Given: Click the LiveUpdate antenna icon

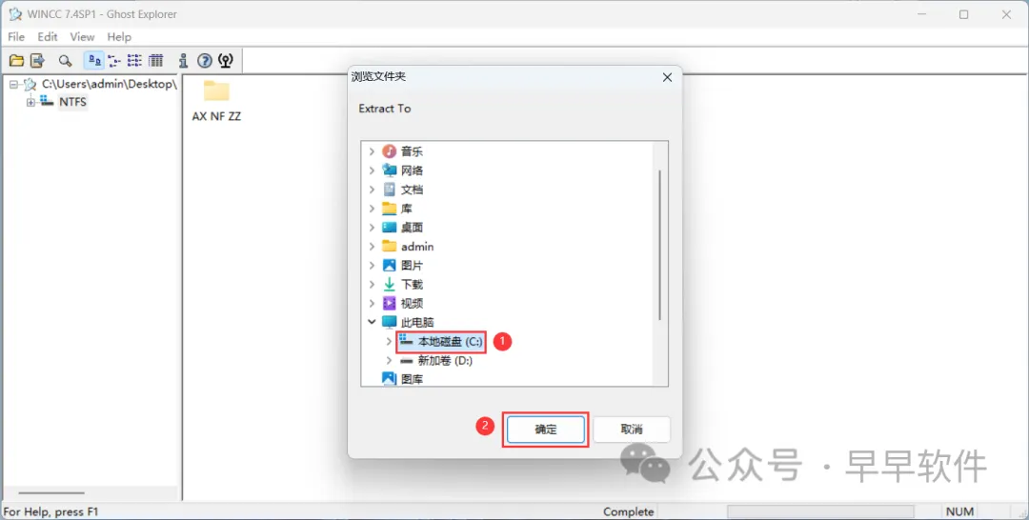Looking at the screenshot, I should [225, 61].
